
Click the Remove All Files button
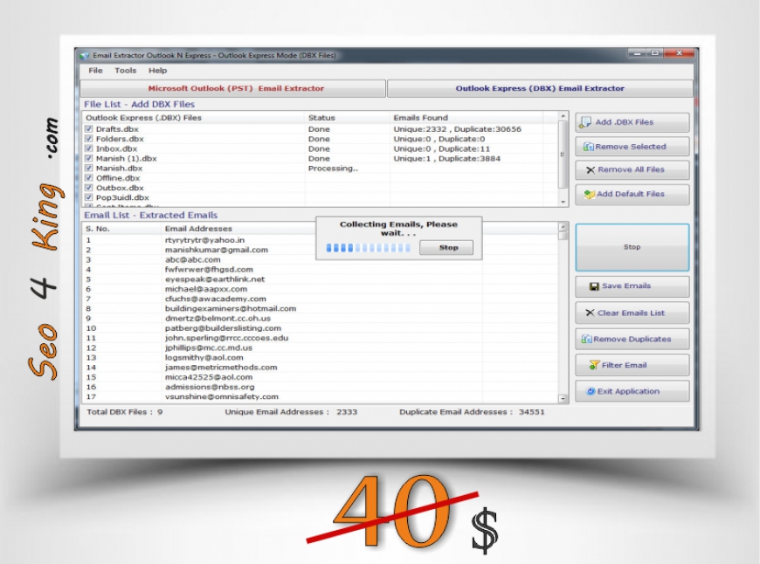pyautogui.click(x=632, y=170)
